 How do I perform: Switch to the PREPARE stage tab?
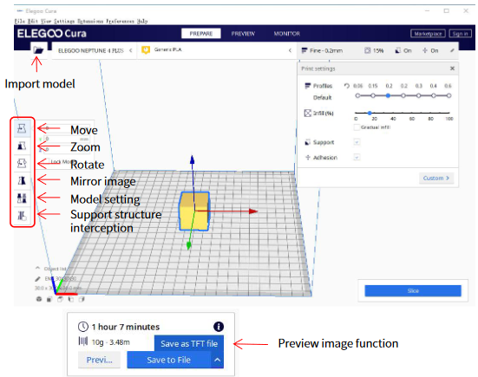[201, 34]
